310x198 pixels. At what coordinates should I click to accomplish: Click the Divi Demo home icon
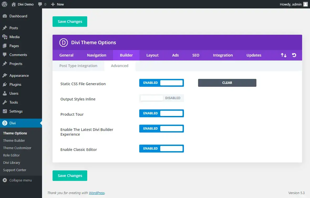click(x=14, y=4)
